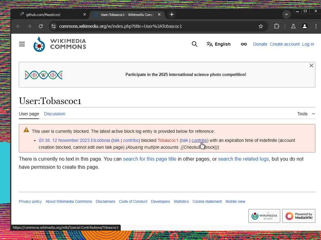Open Elcobbola's contribs link
Viewport: 321px width, 240px height.
(131, 140)
